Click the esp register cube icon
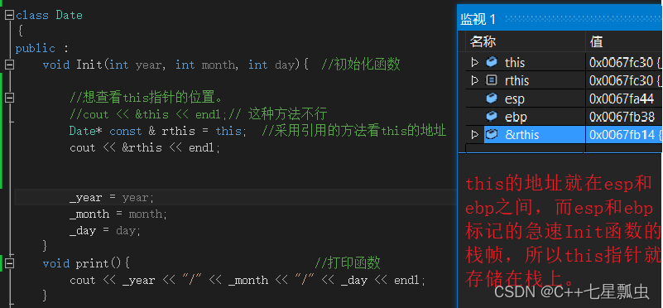Image resolution: width=663 pixels, height=308 pixels. point(492,99)
